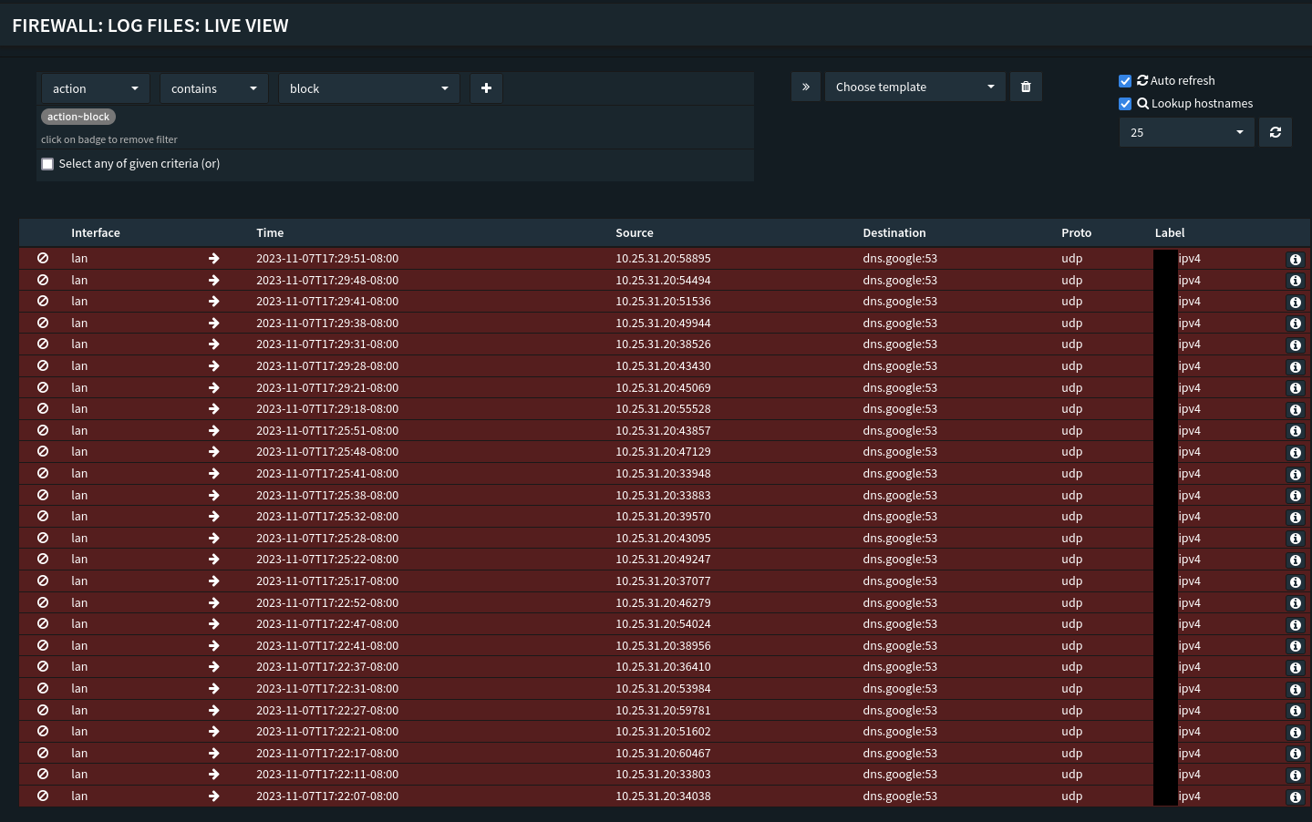The image size is (1312, 822).
Task: Toggle the Lookup hostnames checkbox
Action: tap(1125, 104)
